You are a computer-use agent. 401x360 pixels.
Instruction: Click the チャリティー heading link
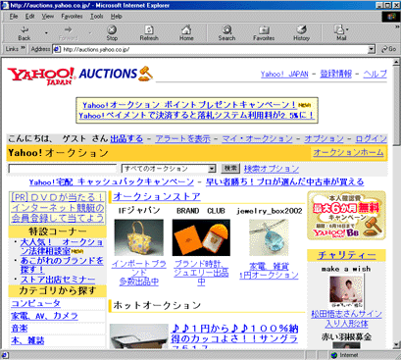347,255
